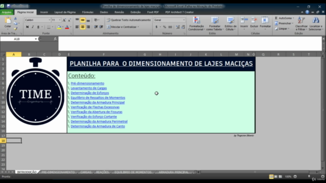Apply the yellow fill color bucket

point(59,27)
